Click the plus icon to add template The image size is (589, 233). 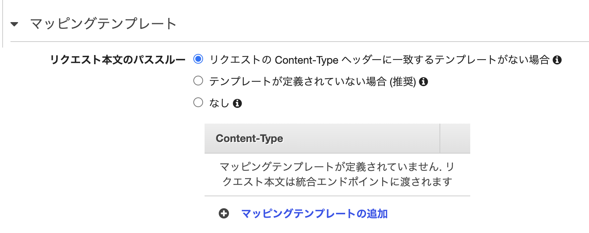point(224,214)
